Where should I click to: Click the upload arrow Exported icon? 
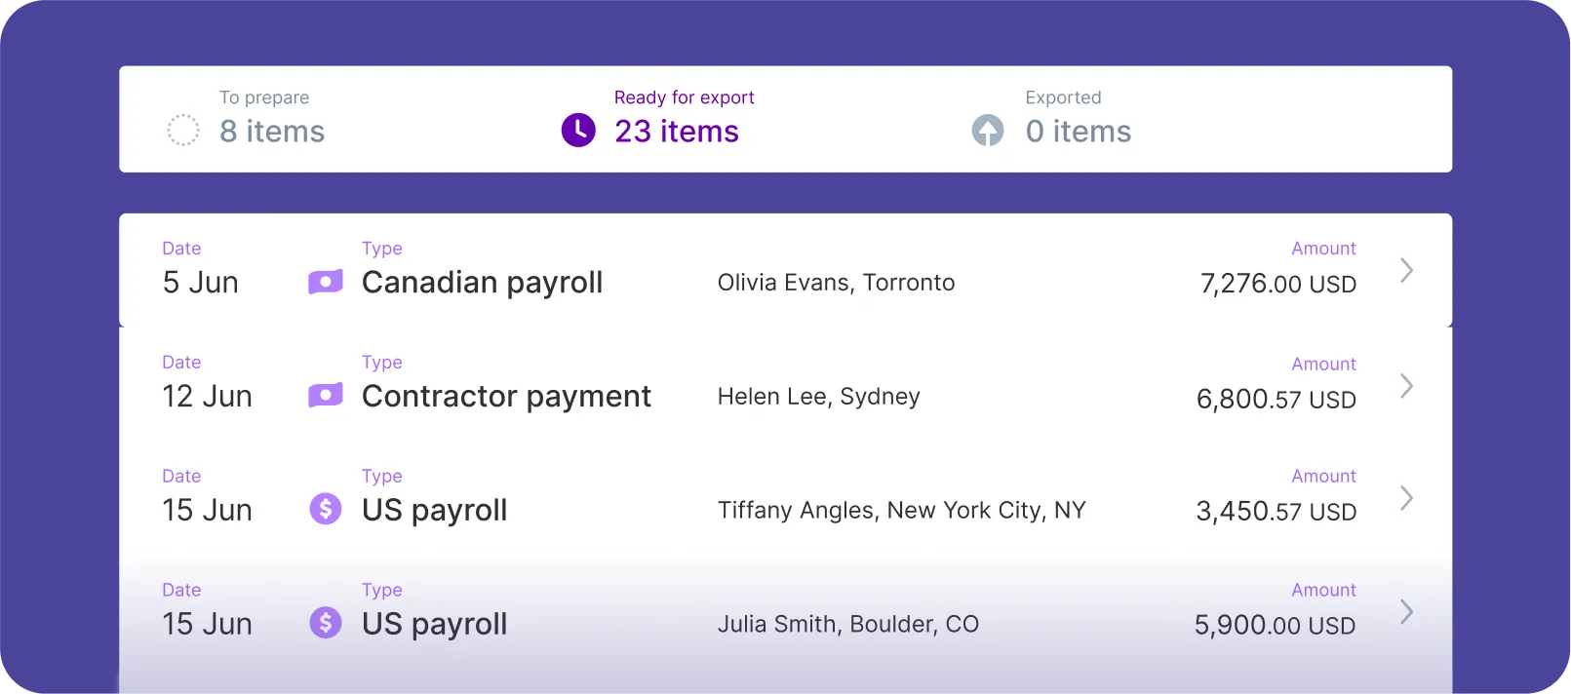click(x=988, y=130)
